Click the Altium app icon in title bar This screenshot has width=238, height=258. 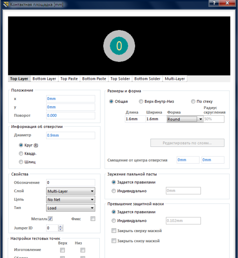(6, 4)
